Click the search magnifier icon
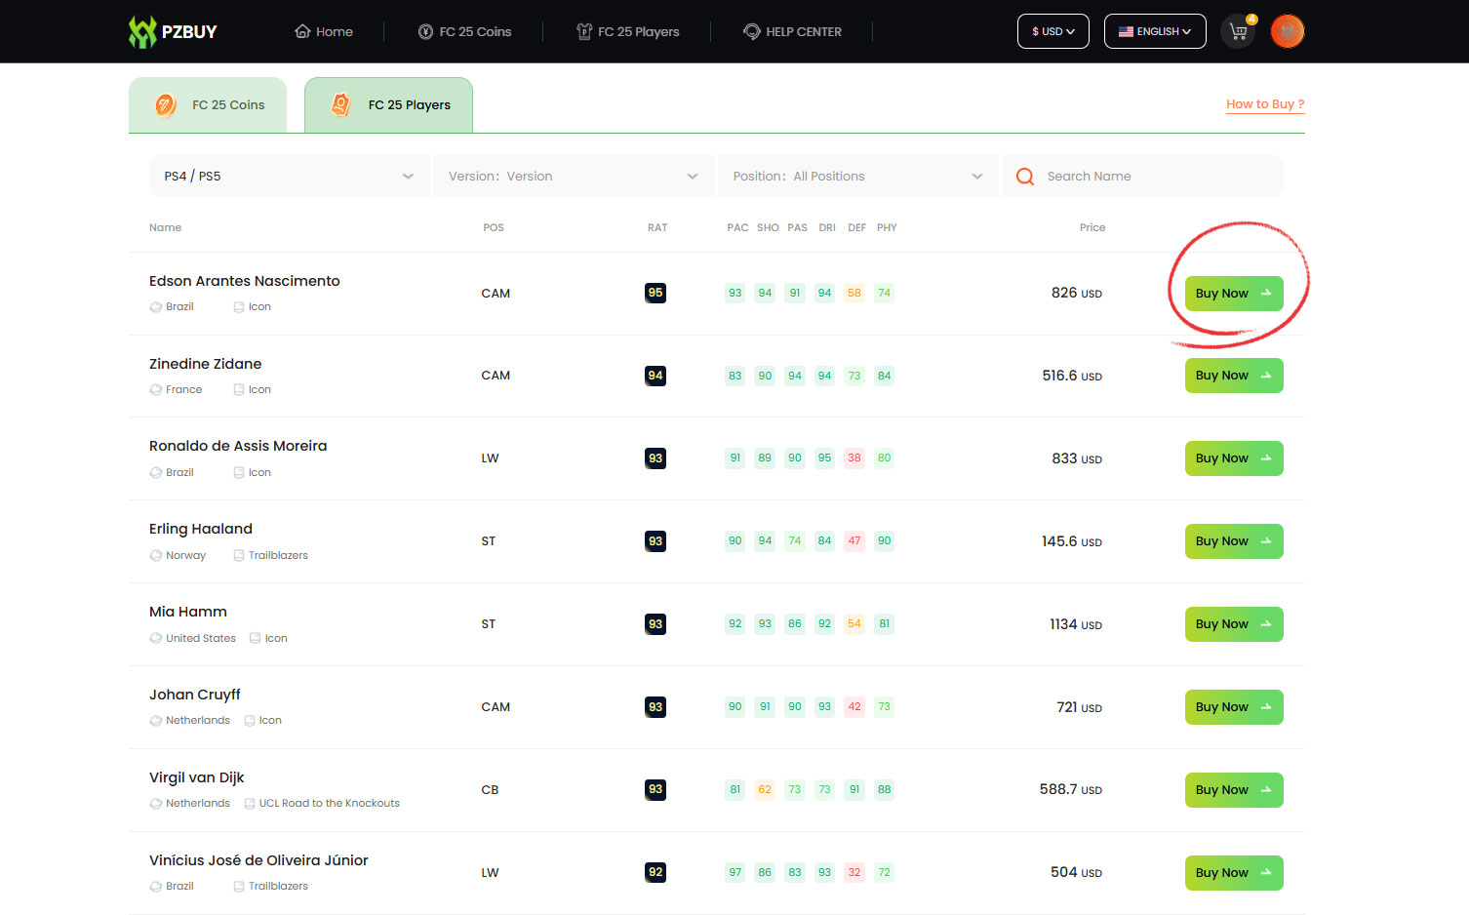Viewport: 1469px width, 915px height. coord(1025,177)
